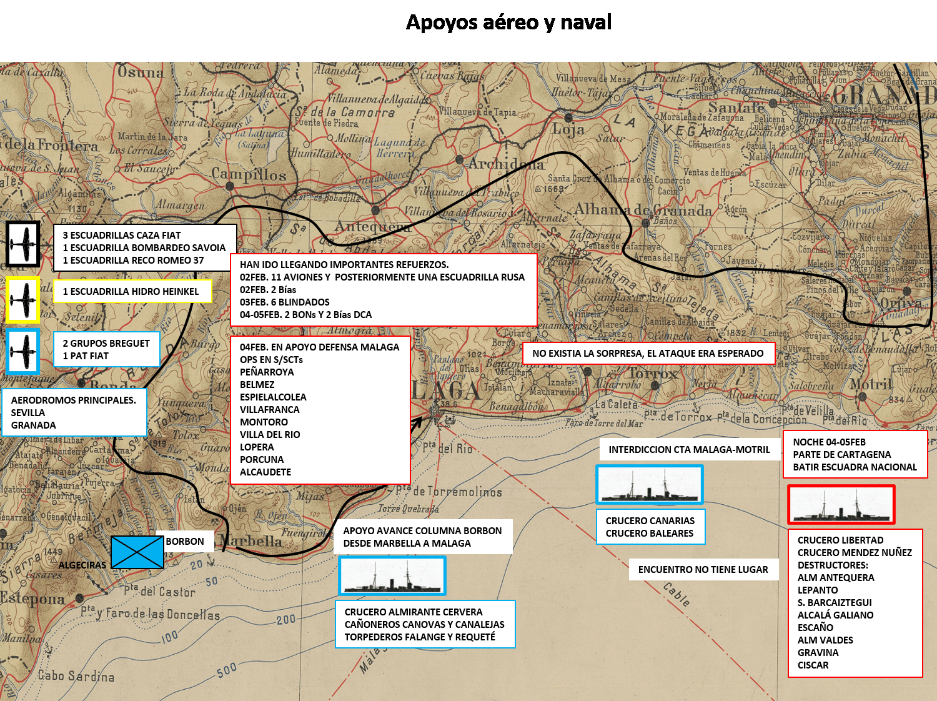Click the 'BORBON' unit label
Image resolution: width=937 pixels, height=701 pixels.
tap(185, 542)
